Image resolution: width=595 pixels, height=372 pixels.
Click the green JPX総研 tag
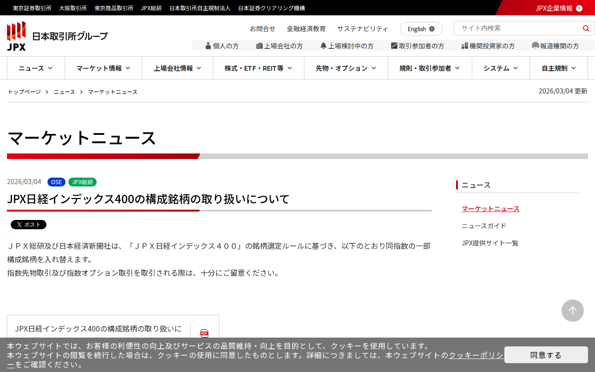tap(82, 182)
